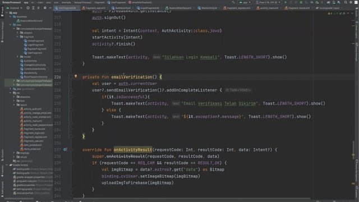Switch to AuthActivity.kt editor tab
359x202 pixels.
tap(123, 8)
